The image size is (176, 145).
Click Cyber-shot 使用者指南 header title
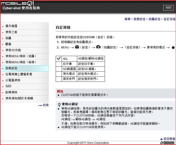click(21, 8)
